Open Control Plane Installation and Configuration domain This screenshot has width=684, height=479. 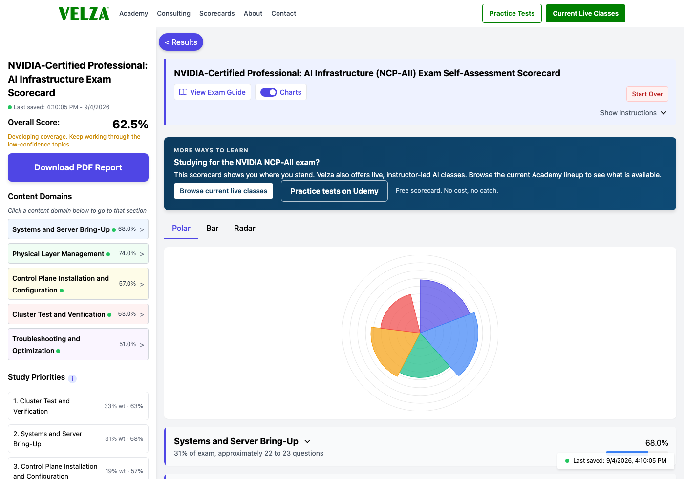(x=78, y=284)
